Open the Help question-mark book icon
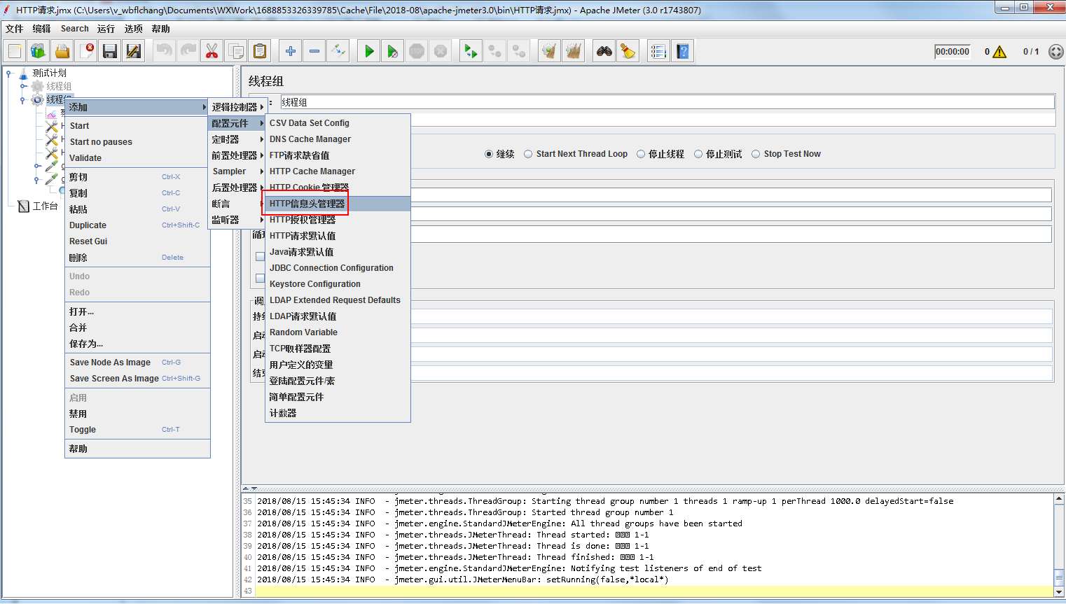Image resolution: width=1066 pixels, height=604 pixels. tap(683, 51)
